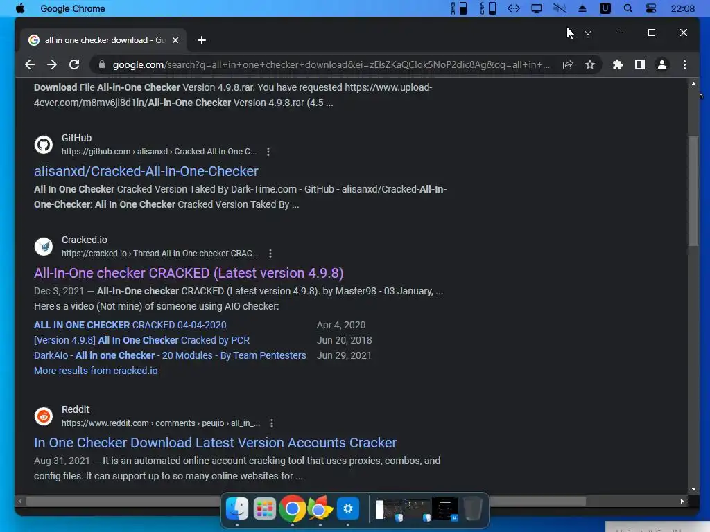Click 'Apr 4, 2020' date text
Screen dimensions: 710x532
click(341, 325)
